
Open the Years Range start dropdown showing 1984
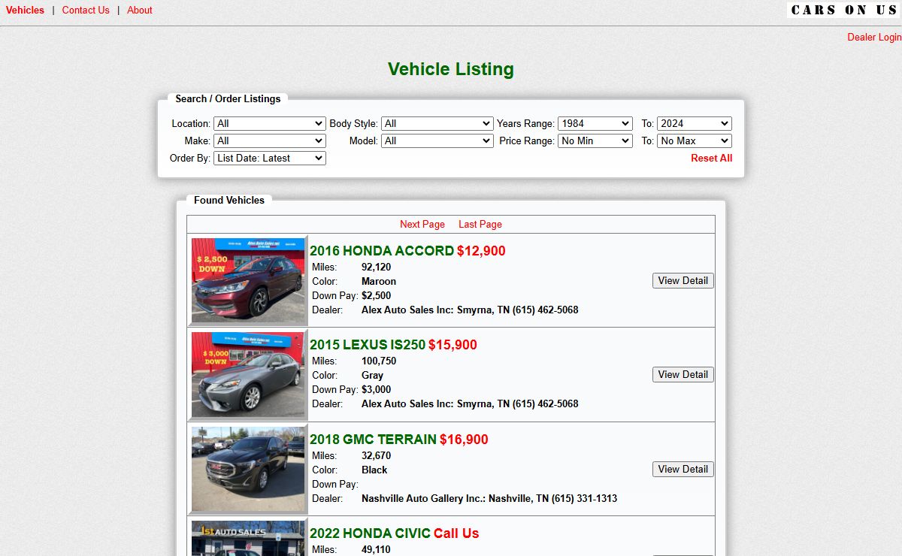pos(595,123)
